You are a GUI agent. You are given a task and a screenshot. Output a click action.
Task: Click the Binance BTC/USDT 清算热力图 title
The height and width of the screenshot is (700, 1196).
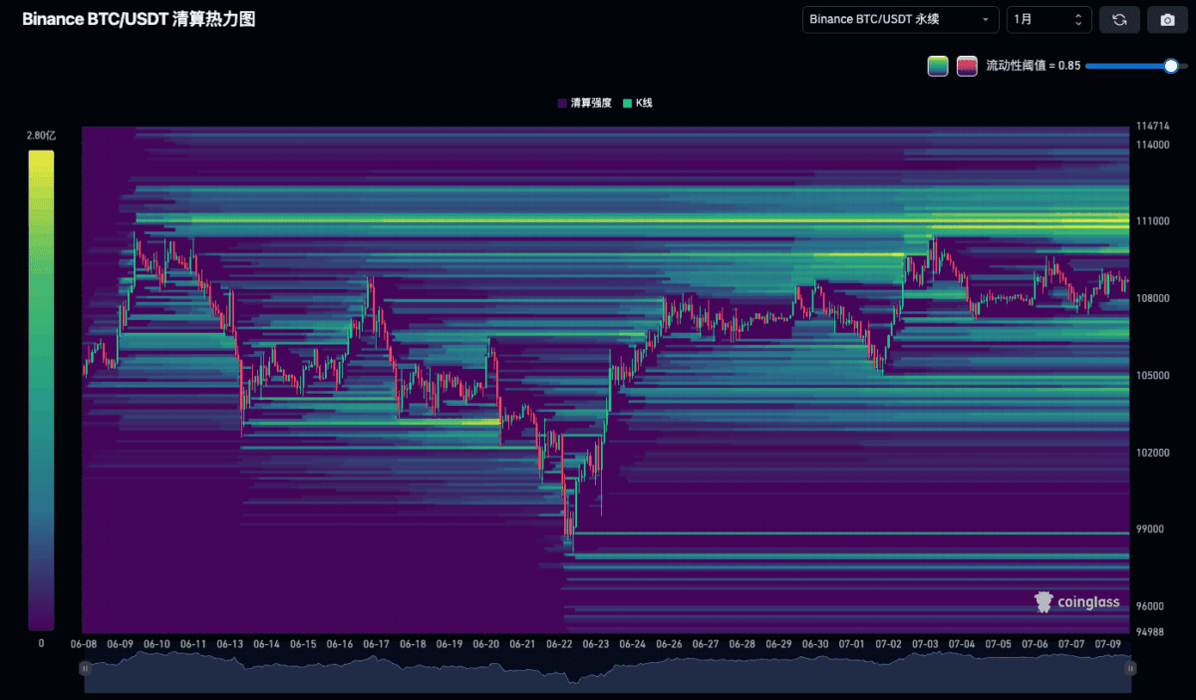click(x=139, y=19)
